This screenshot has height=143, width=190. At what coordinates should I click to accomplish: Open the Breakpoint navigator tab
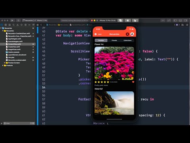pyautogui.click(x=29, y=25)
